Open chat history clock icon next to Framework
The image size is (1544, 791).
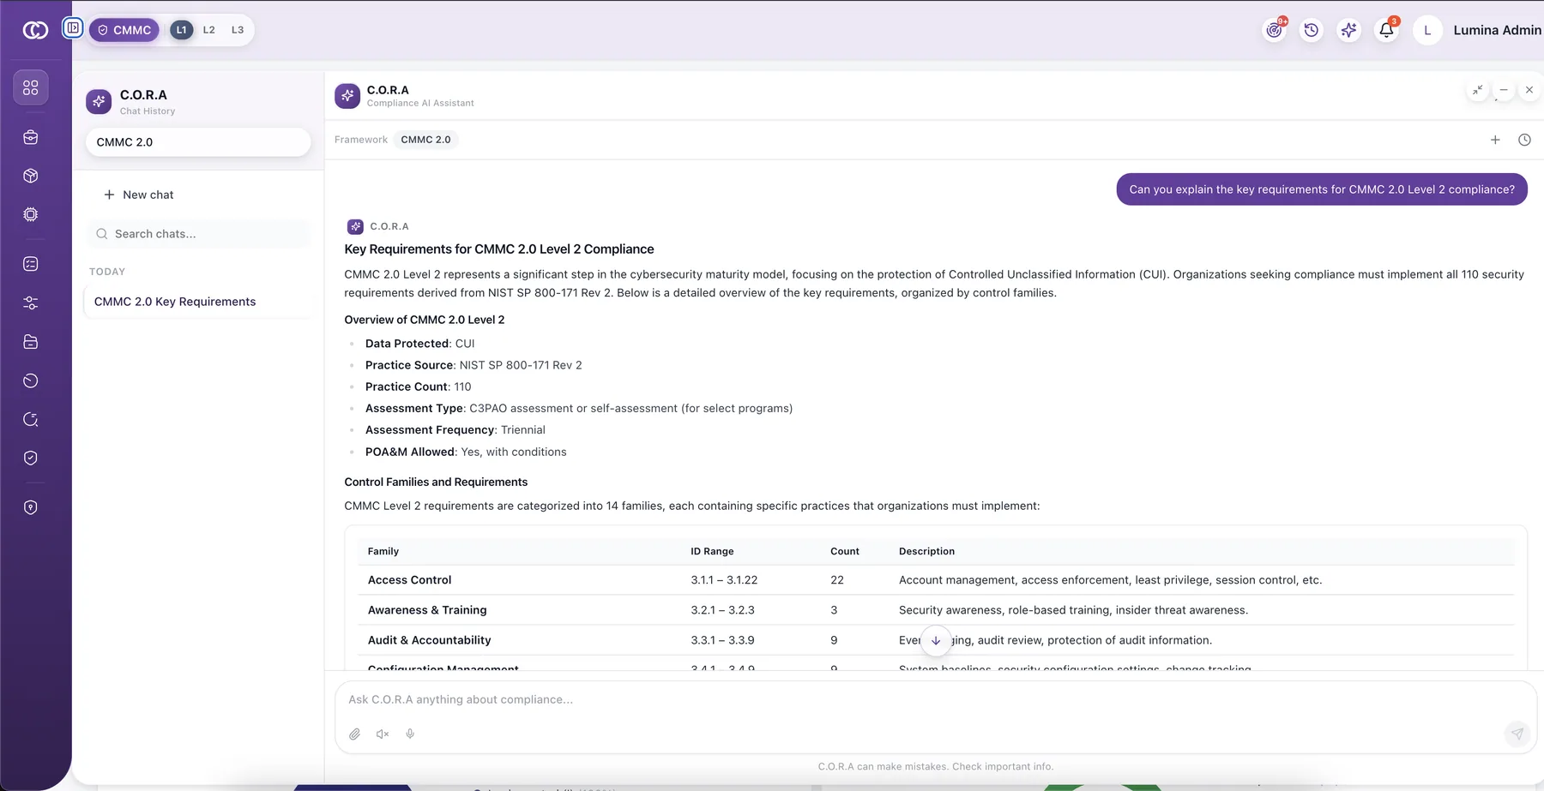click(1524, 140)
